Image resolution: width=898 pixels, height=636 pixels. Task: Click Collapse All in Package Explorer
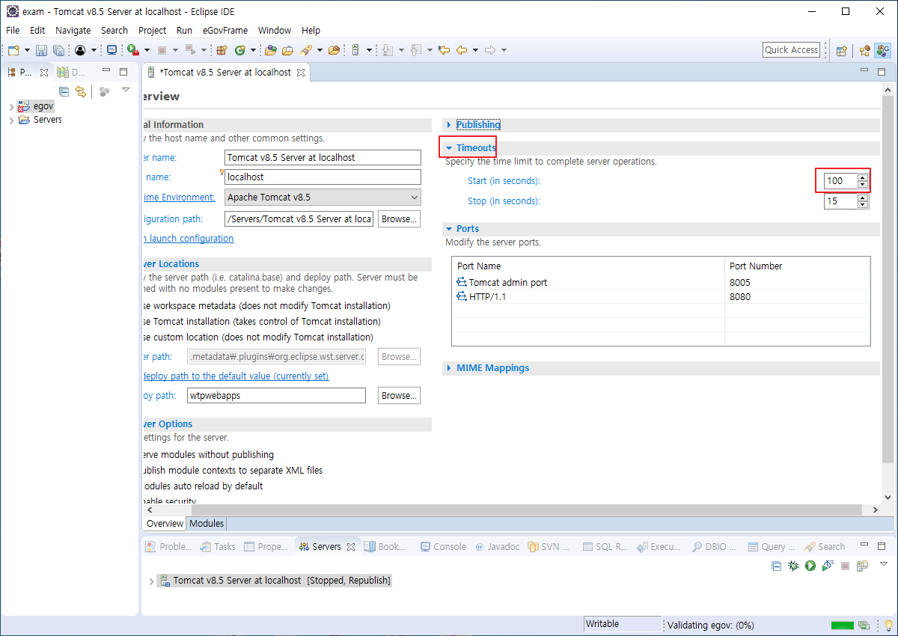point(64,91)
